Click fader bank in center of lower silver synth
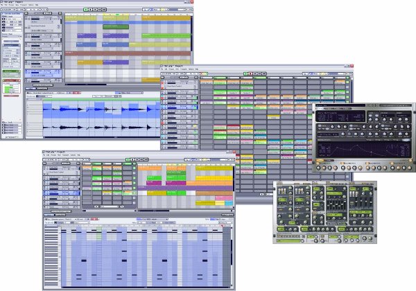 336,204
